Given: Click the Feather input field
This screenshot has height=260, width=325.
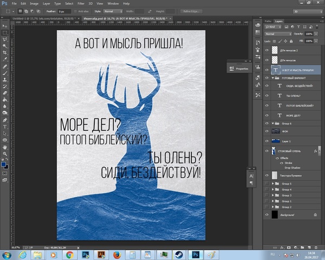Looking at the screenshot, I should coord(64,11).
